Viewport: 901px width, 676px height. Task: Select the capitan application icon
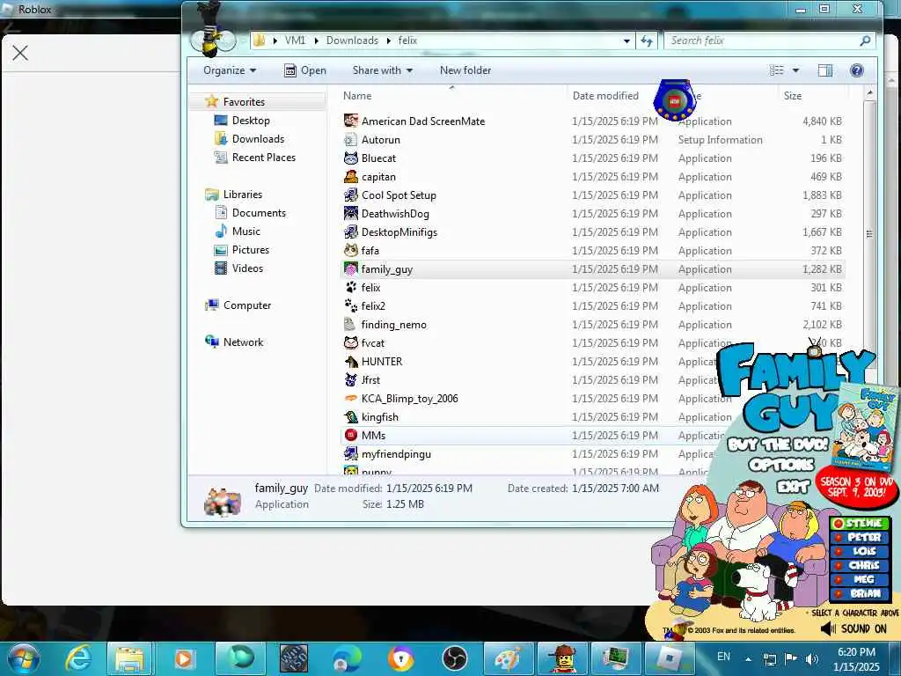click(350, 176)
